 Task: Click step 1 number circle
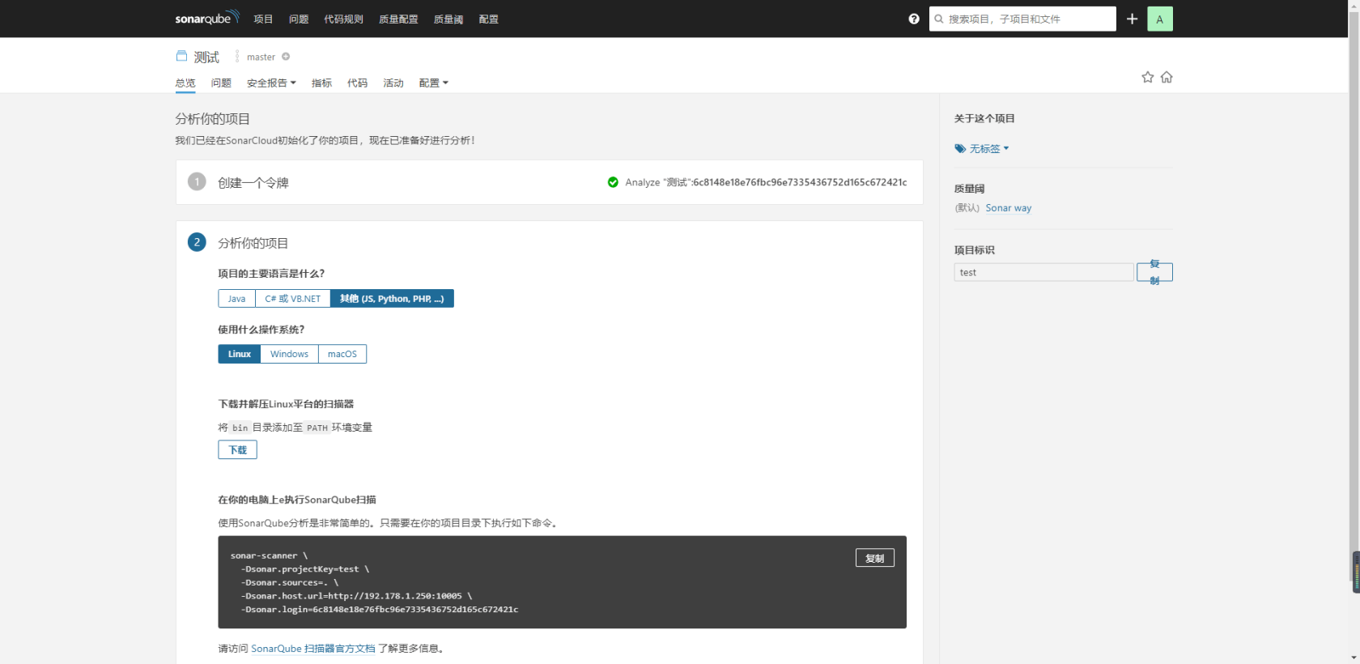pos(197,181)
